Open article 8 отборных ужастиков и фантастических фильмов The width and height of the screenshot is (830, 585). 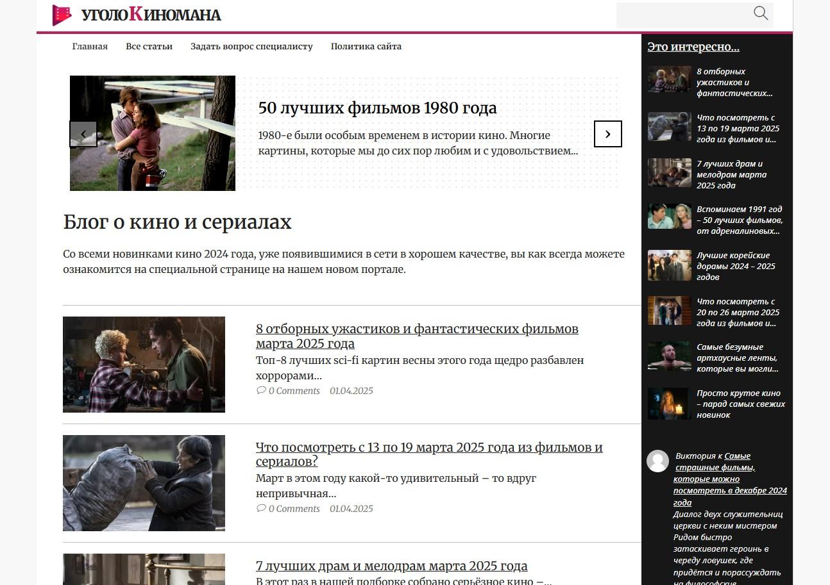pos(417,336)
